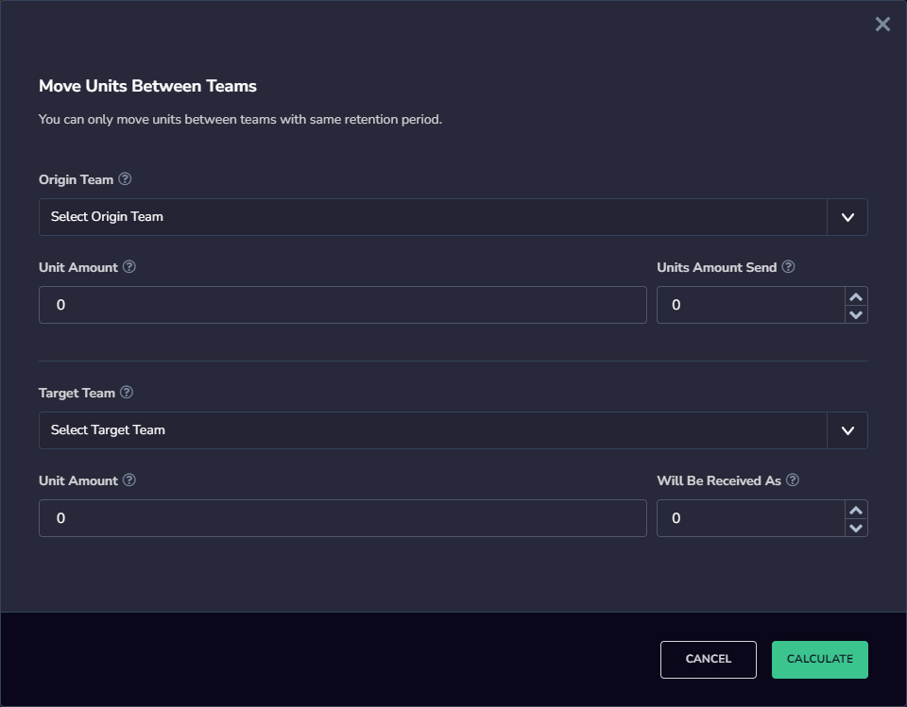Decrease the Units Amount Send value
Screen dimensions: 907x707
tap(856, 314)
